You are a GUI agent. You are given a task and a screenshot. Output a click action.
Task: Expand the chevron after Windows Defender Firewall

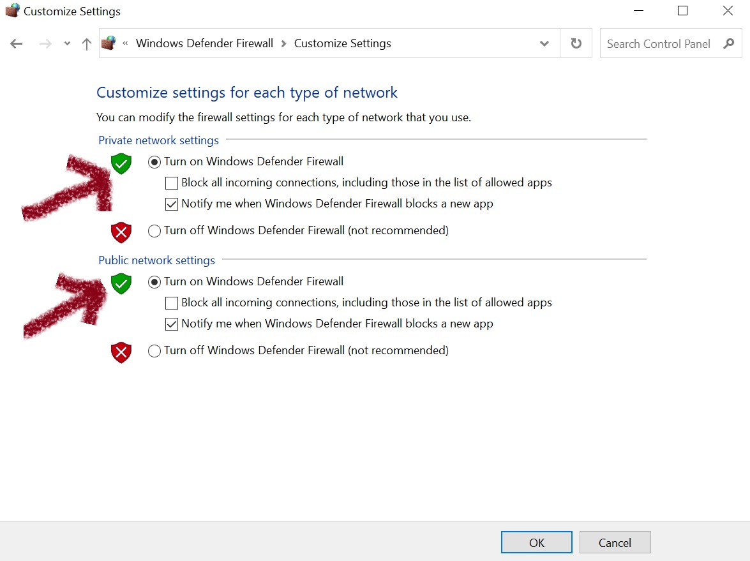pyautogui.click(x=283, y=43)
